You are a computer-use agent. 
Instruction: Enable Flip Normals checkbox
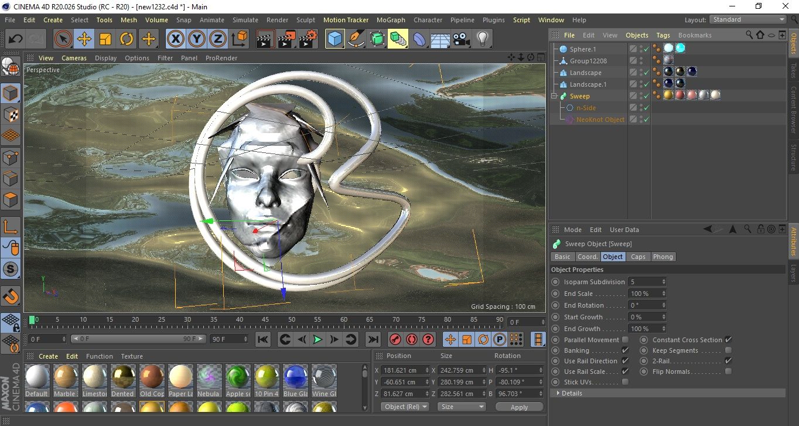[x=728, y=372]
